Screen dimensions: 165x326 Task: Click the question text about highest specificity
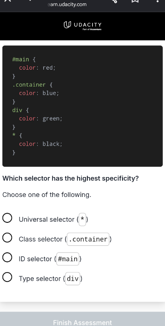(x=70, y=178)
